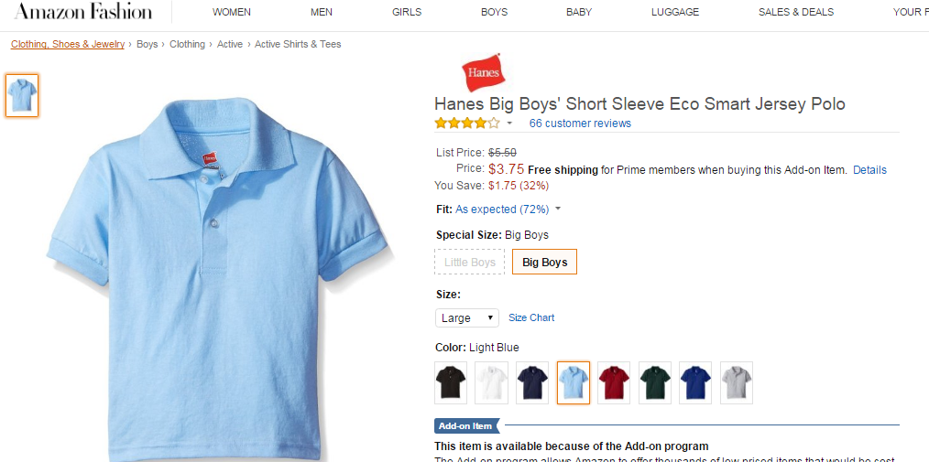Open the SALES & DEALS menu
The height and width of the screenshot is (462, 929).
click(796, 12)
